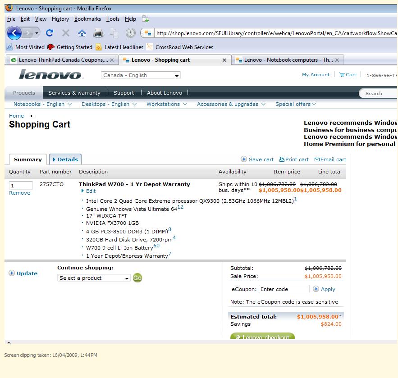Open the History menu
Viewport: 398px width, 378px height.
pyautogui.click(x=60, y=19)
